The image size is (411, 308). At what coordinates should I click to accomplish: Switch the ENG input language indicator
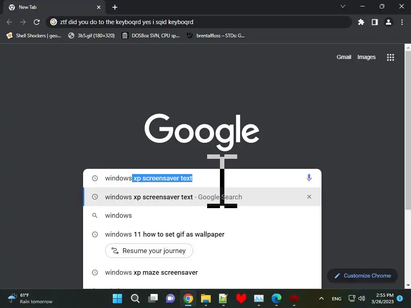pos(337,298)
